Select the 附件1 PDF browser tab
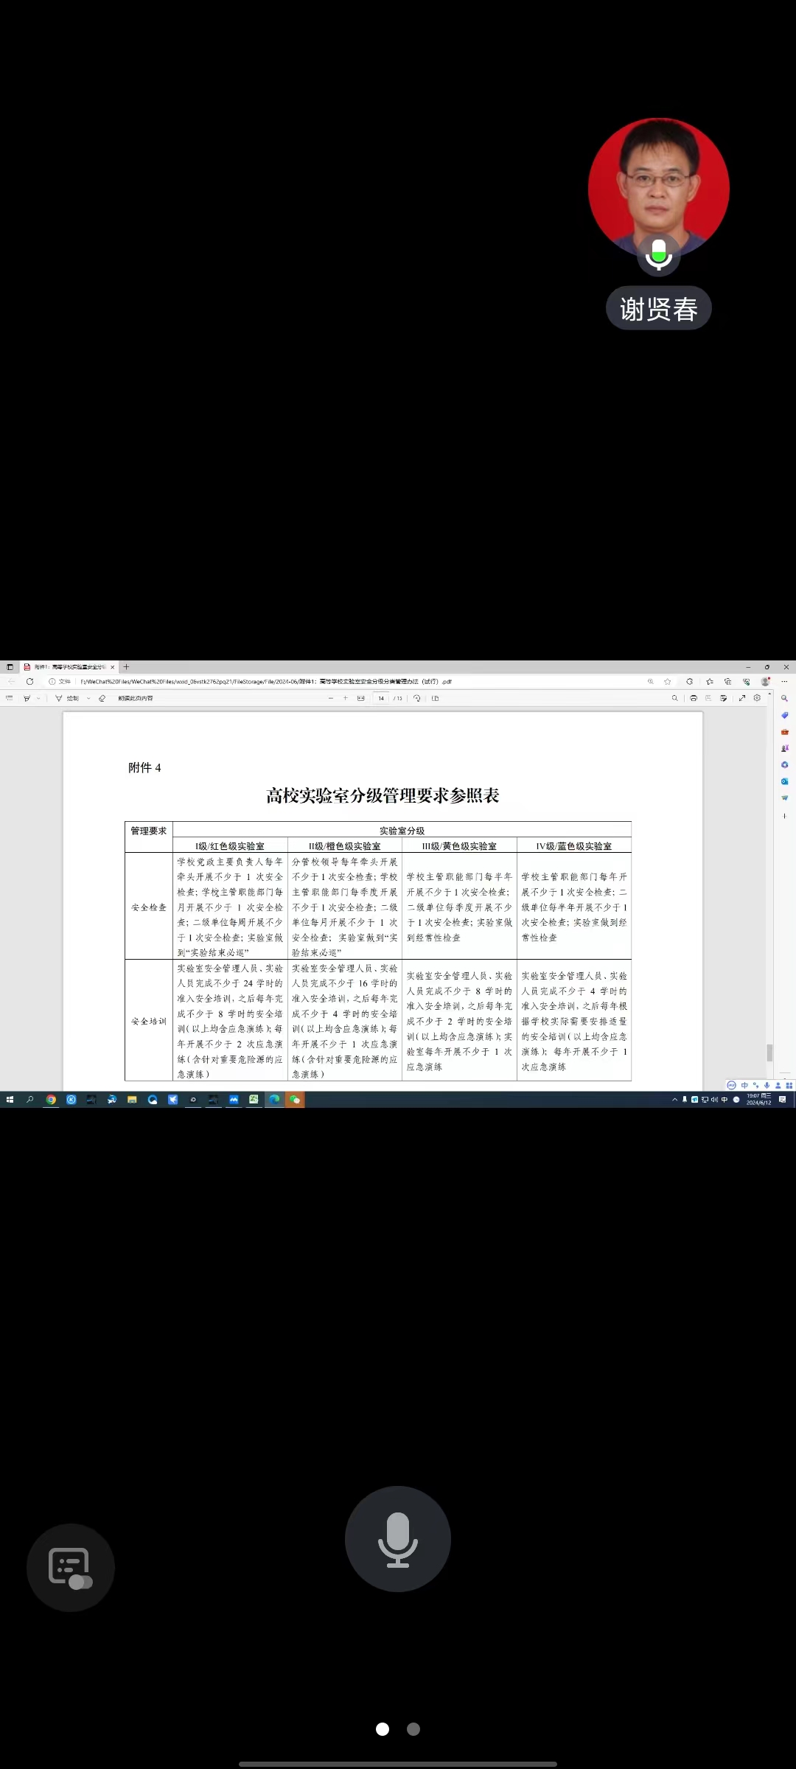The image size is (796, 1769). pyautogui.click(x=68, y=667)
